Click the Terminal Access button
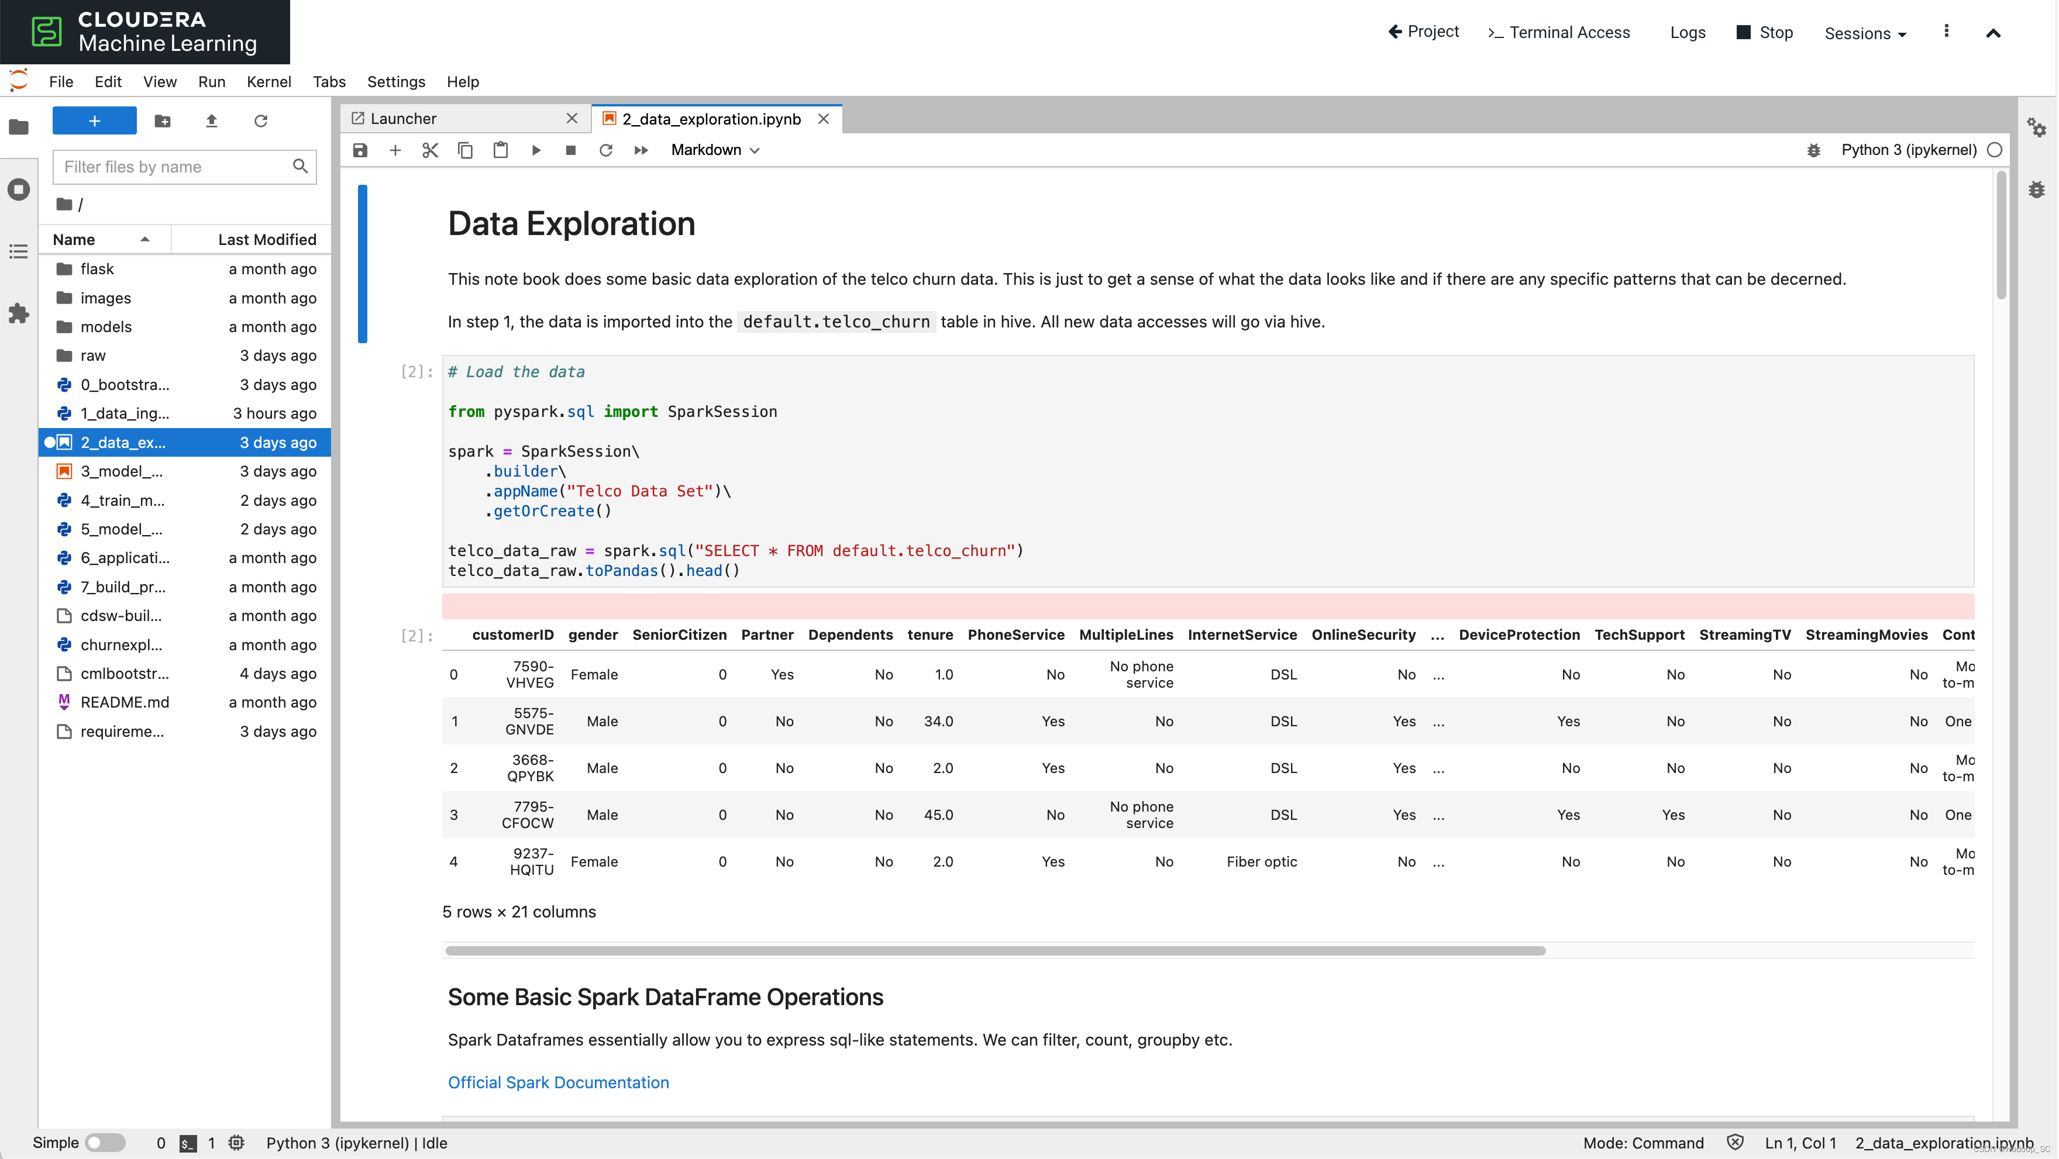 pyautogui.click(x=1559, y=32)
